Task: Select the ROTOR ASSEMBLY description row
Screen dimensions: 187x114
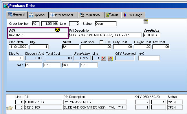Action: coord(95,102)
